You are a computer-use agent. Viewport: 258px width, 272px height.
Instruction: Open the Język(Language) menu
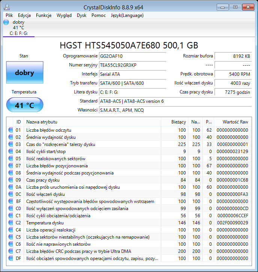[127, 15]
